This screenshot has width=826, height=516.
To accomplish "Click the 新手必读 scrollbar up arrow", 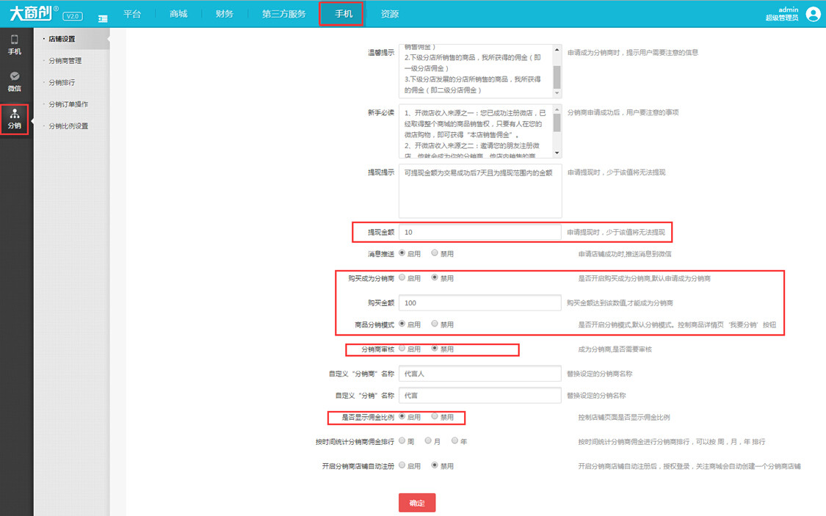I will (557, 109).
